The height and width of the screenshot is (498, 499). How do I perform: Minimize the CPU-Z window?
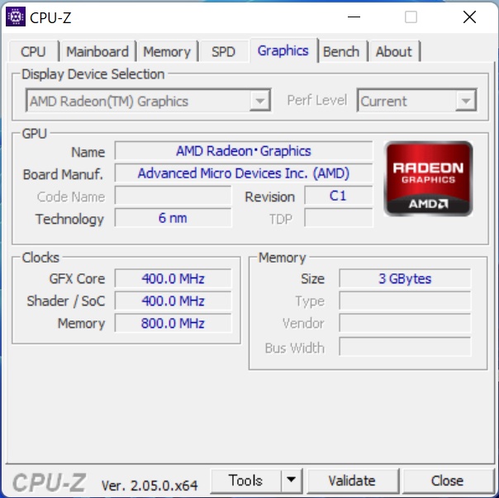coord(354,17)
